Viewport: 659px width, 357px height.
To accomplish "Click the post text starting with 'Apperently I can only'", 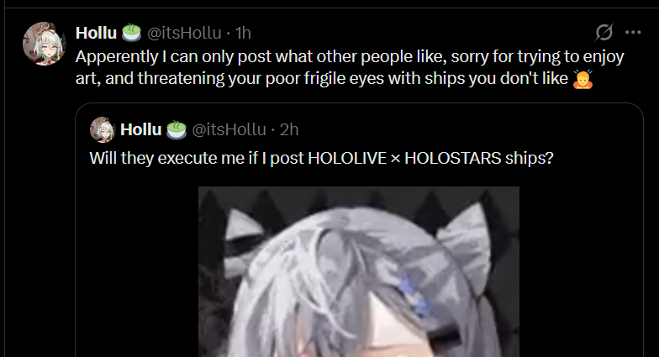I will 350,67.
